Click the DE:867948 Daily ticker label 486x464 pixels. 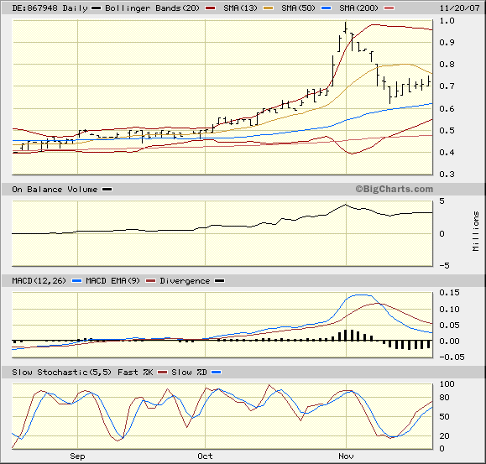50,8
